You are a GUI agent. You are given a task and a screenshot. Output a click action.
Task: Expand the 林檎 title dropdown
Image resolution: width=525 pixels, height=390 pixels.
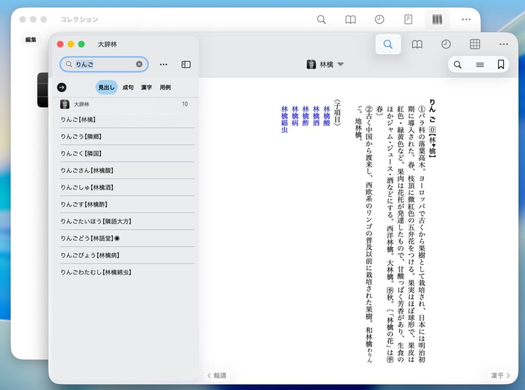coord(341,65)
